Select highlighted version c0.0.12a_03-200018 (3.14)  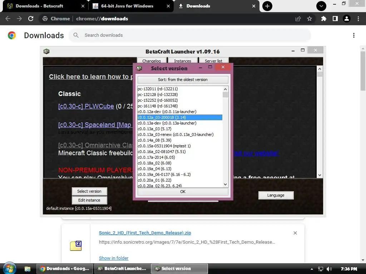pyautogui.click(x=180, y=117)
